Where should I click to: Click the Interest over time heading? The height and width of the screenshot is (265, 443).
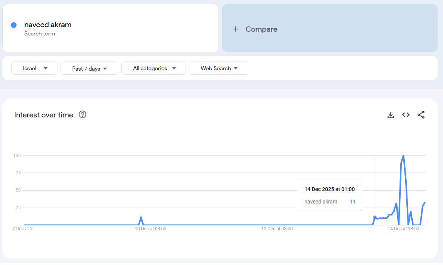43,115
